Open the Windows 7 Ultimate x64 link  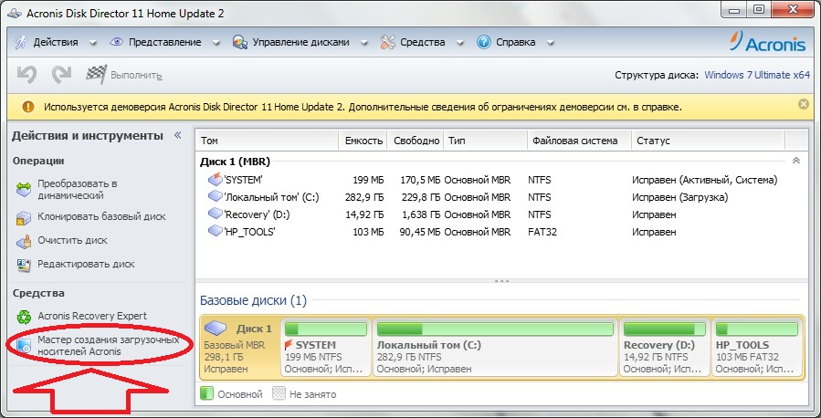757,75
